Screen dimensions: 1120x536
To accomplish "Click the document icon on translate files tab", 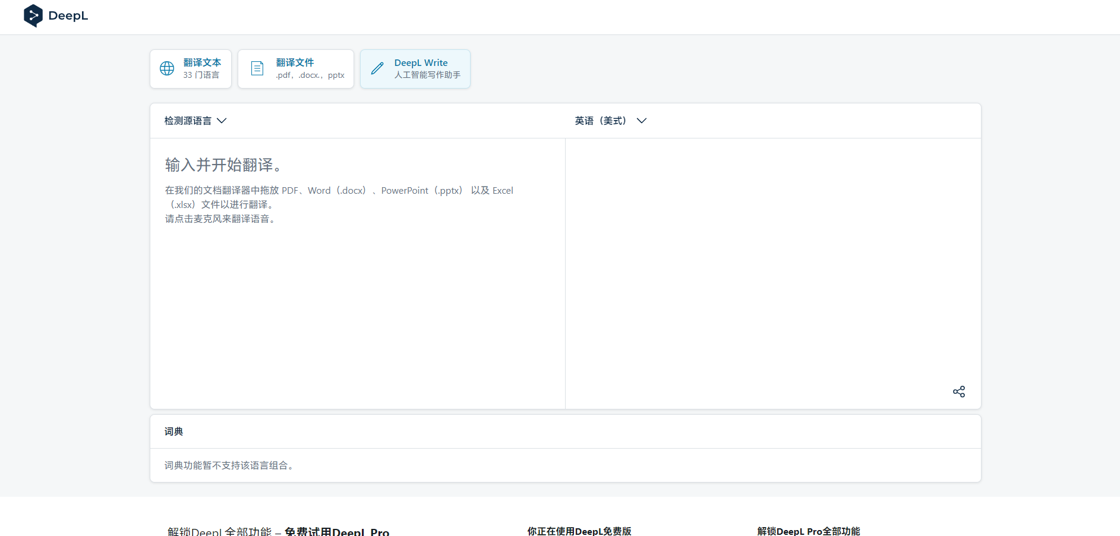I will (x=257, y=68).
